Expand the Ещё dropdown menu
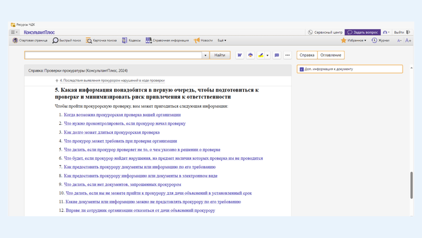This screenshot has height=238, width=422. click(x=222, y=40)
